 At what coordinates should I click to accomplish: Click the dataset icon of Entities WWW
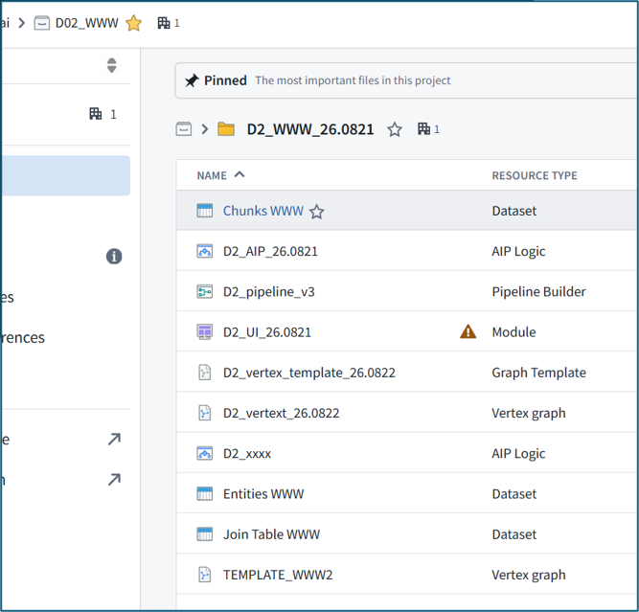pos(205,493)
